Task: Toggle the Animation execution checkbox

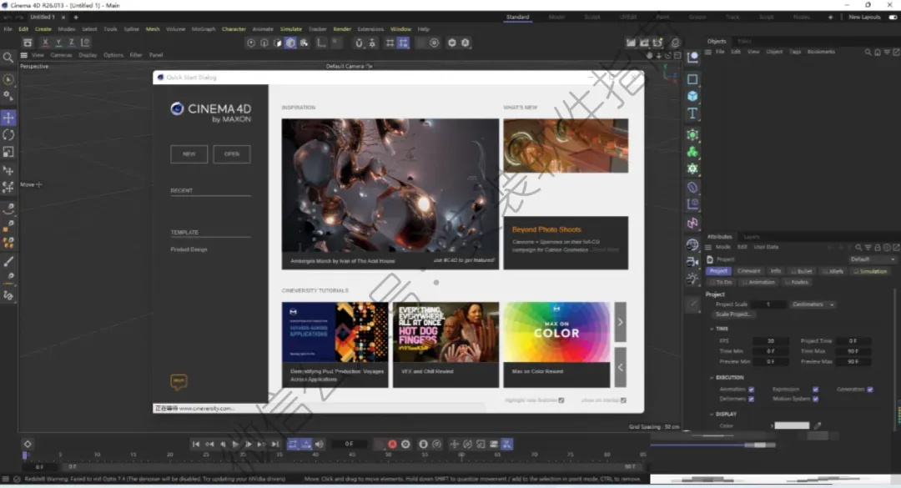Action: tap(751, 390)
